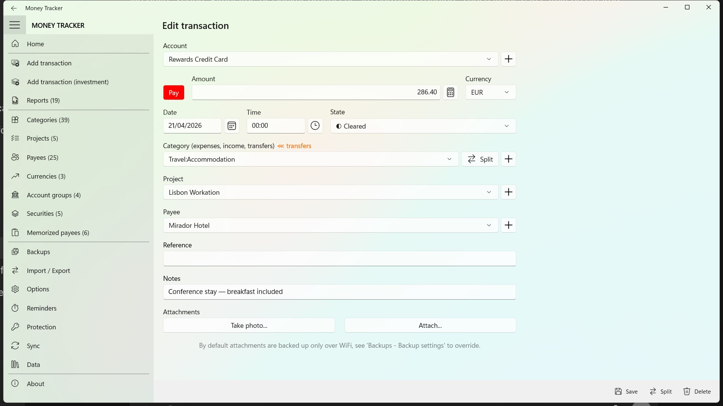Add new category with plus button
Screen dimensions: 723x406
click(x=508, y=159)
